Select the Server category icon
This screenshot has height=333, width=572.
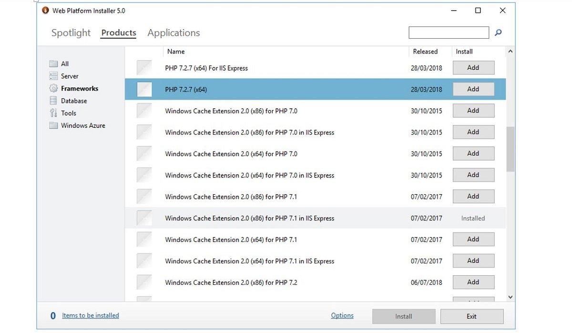click(53, 76)
